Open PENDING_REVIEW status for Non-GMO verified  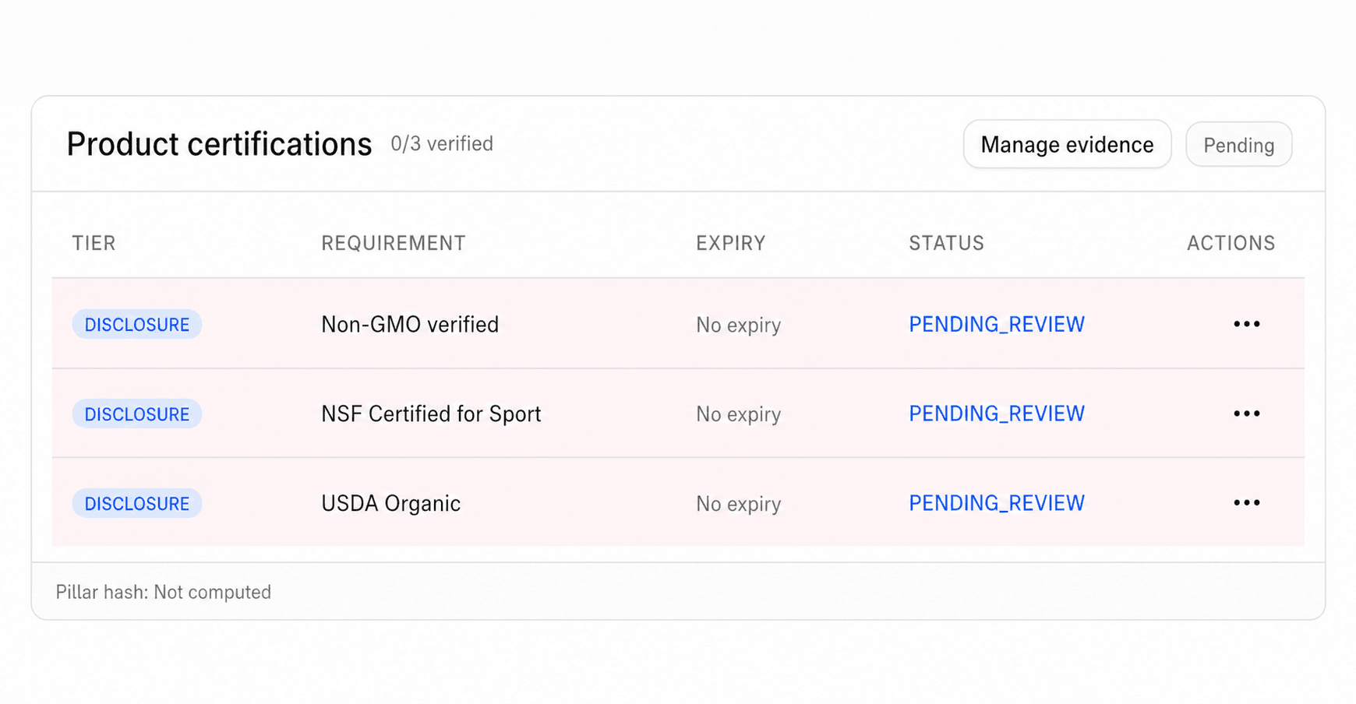996,324
